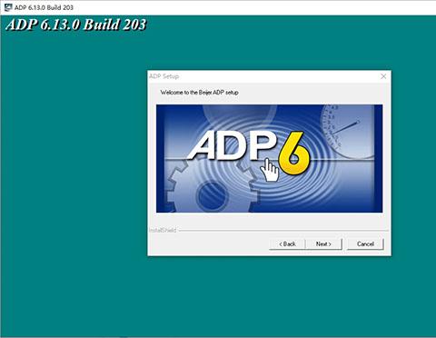Go Back in the ADP Setup wizard
Screen dimensions: 436x338
pyautogui.click(x=287, y=244)
